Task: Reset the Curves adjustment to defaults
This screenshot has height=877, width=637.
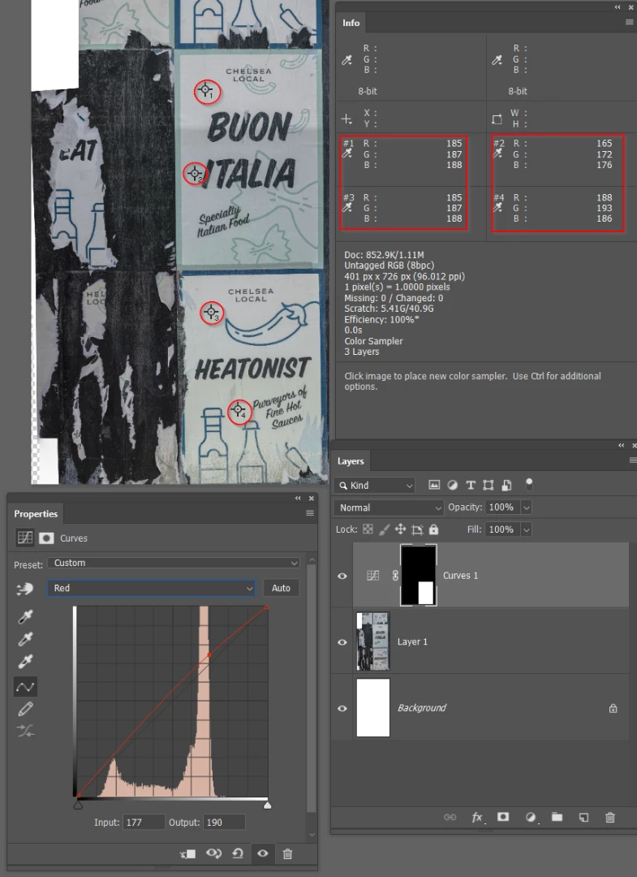Action: [x=238, y=853]
